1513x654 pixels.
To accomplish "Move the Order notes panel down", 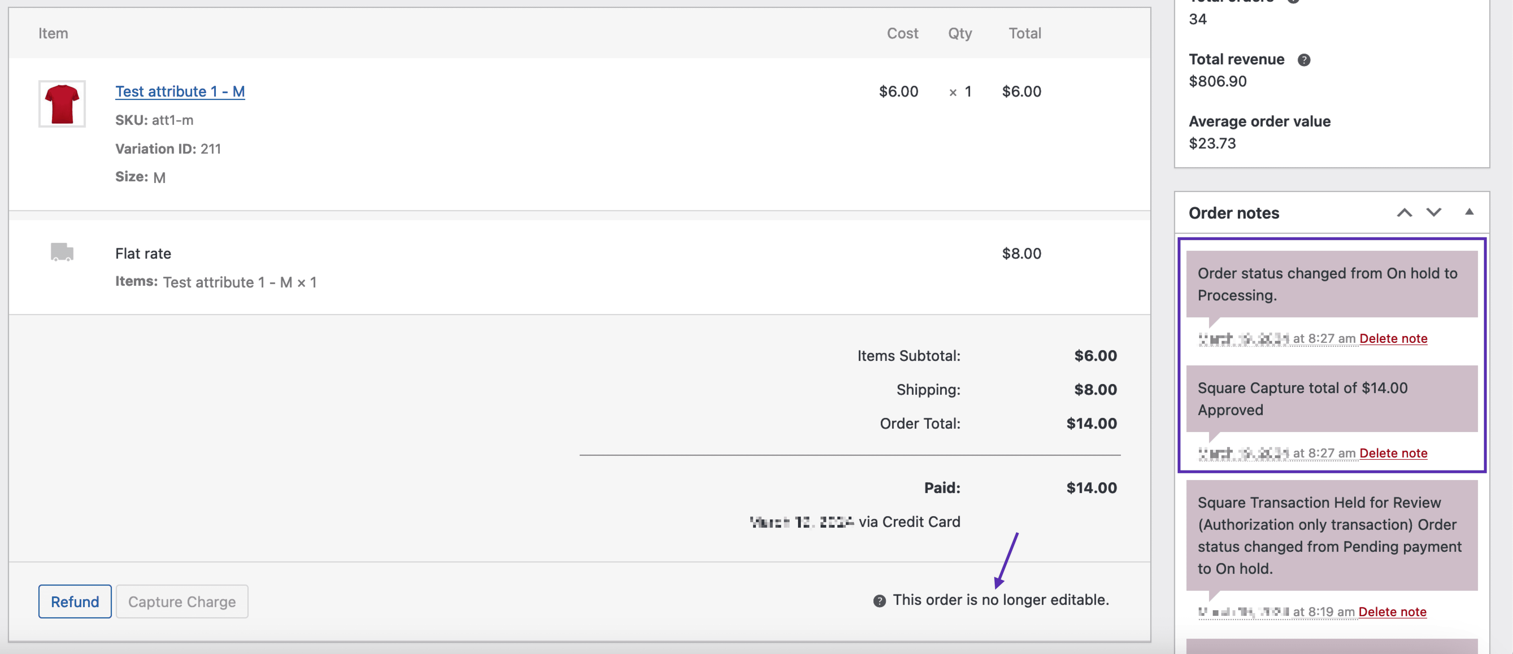I will coord(1433,212).
